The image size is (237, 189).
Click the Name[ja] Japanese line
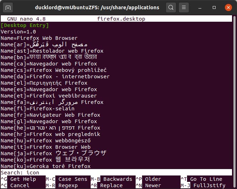click(54, 153)
